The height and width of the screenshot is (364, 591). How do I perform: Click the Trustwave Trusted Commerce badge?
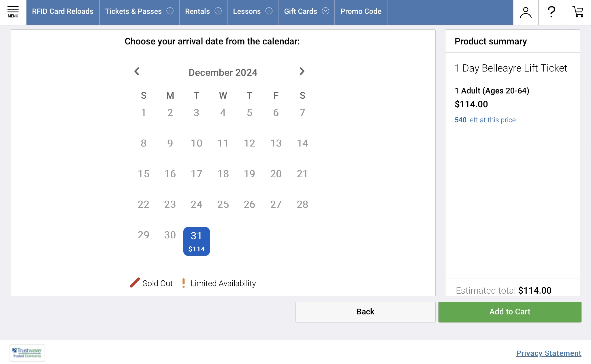(x=27, y=353)
